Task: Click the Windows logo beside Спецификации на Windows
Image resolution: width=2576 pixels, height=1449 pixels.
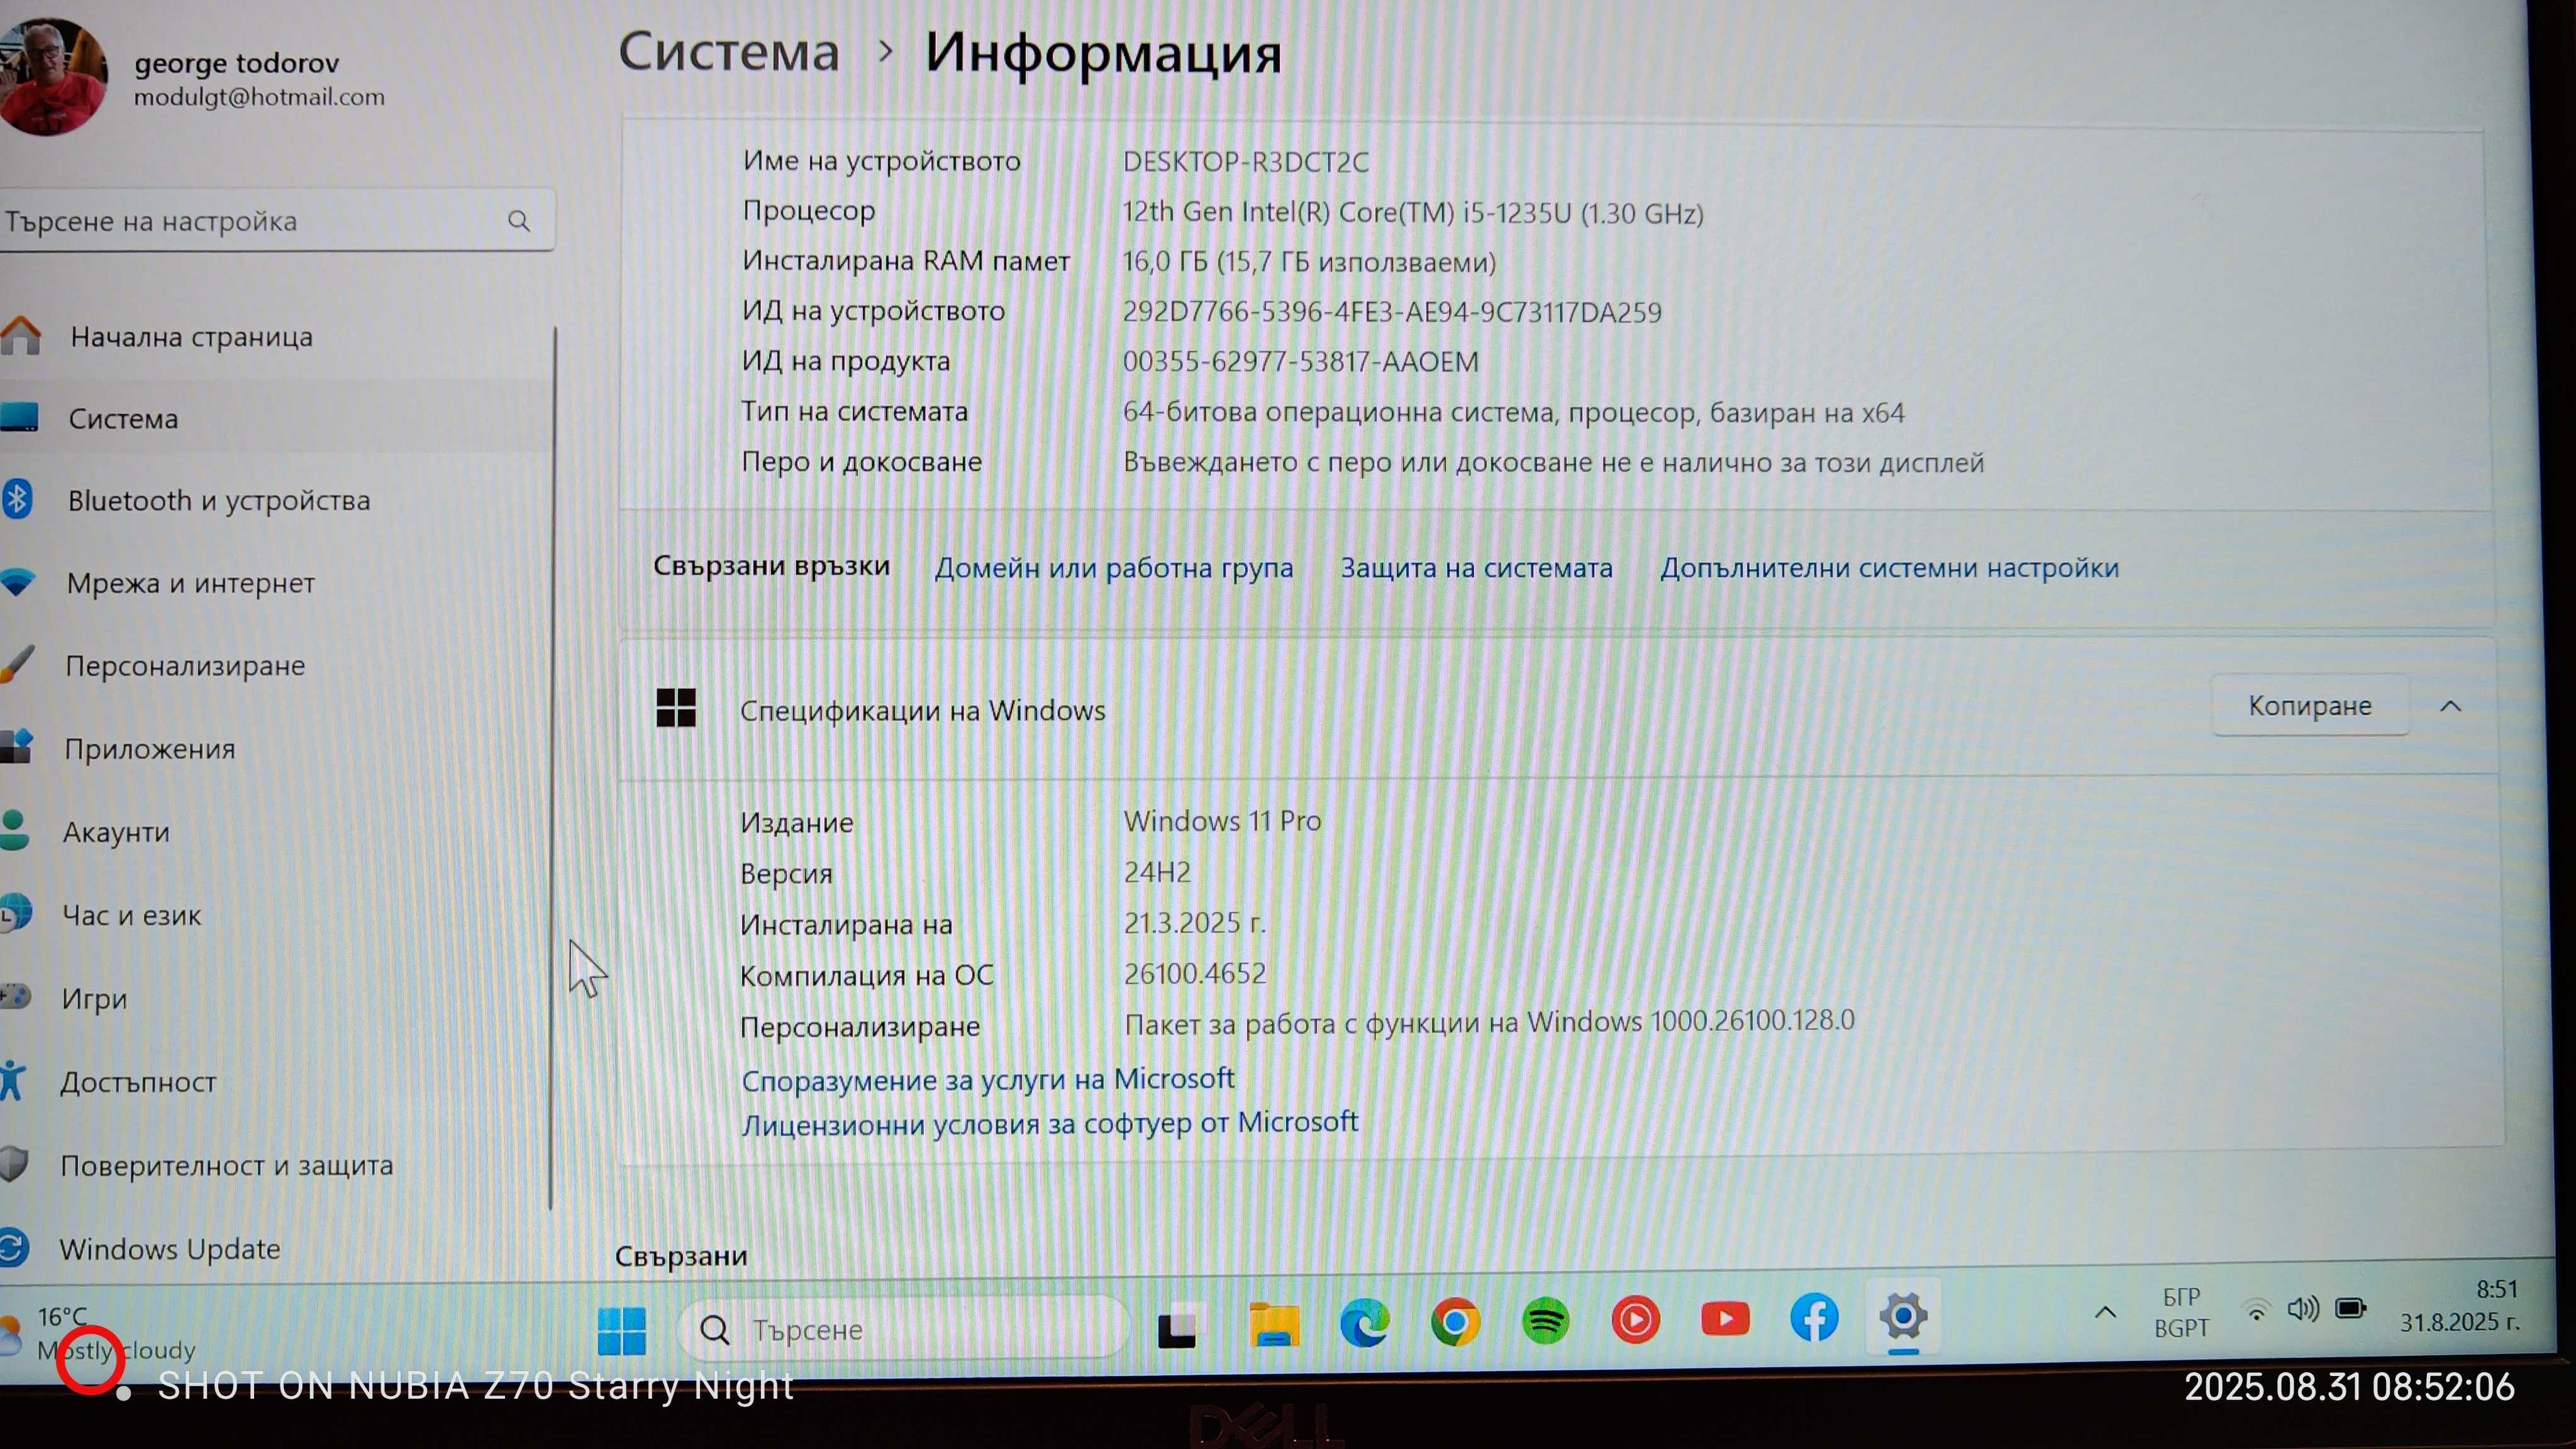Action: pos(676,707)
